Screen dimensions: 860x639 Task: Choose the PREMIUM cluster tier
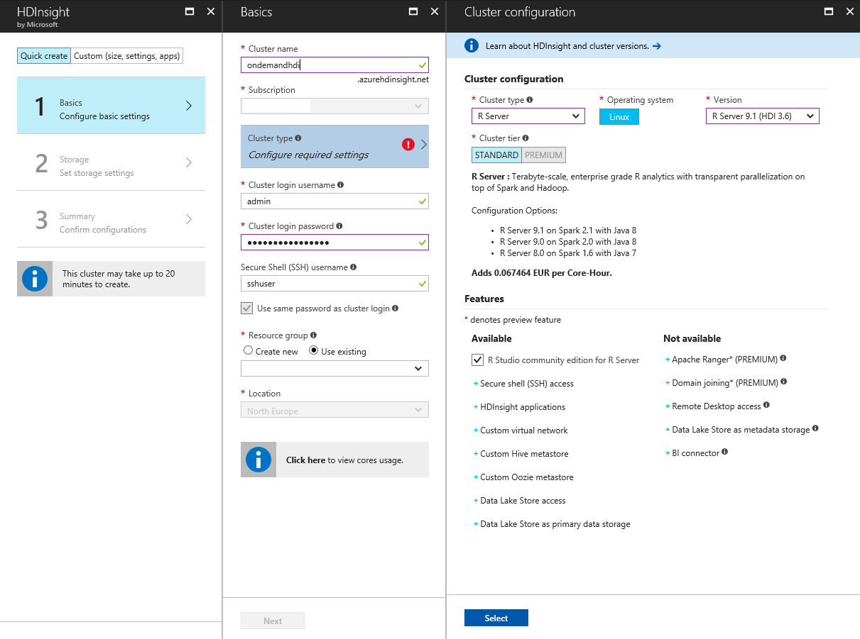pyautogui.click(x=544, y=155)
